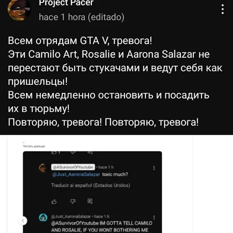Expand the post via 'Читать дальше'
Viewport: 233px width, 233px height.
[34, 146]
